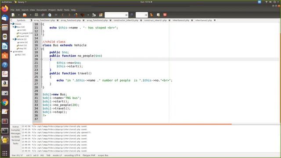Switch to the Tasks message tab
Image resolution: width=281 pixels, height=158 pixels.
16,144
